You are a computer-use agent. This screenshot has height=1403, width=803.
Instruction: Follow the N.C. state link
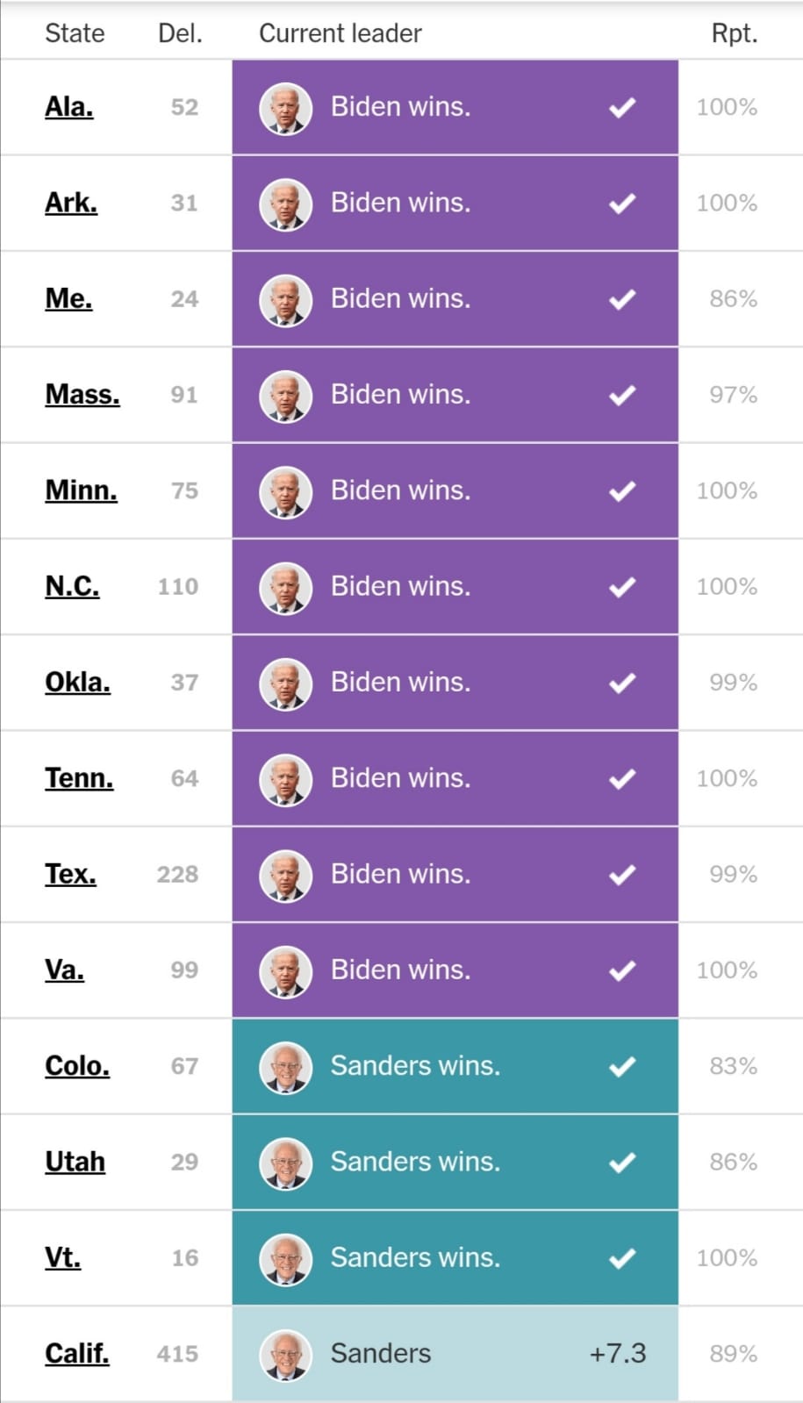tap(72, 586)
